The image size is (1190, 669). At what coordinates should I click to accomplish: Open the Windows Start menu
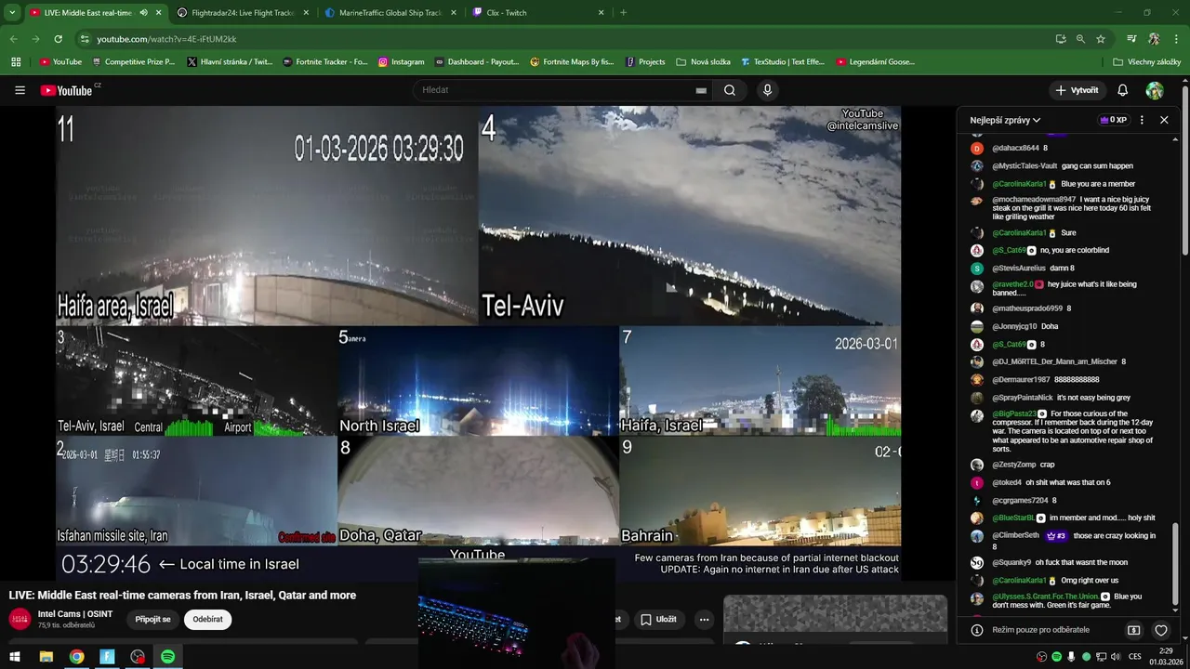[14, 657]
